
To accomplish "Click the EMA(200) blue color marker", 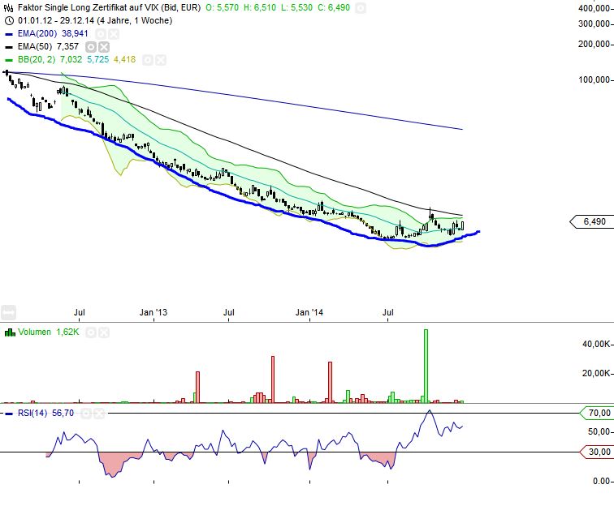I will tap(9, 34).
